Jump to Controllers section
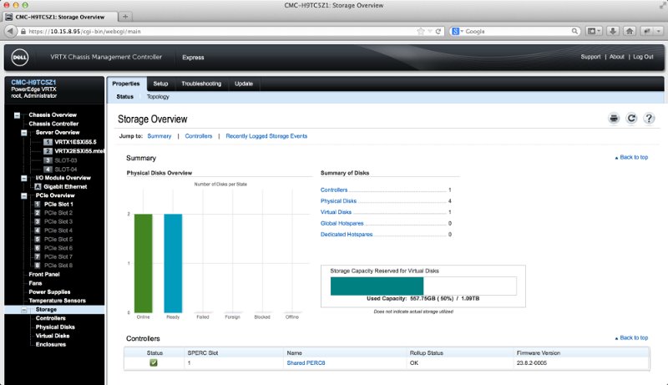 tap(199, 136)
